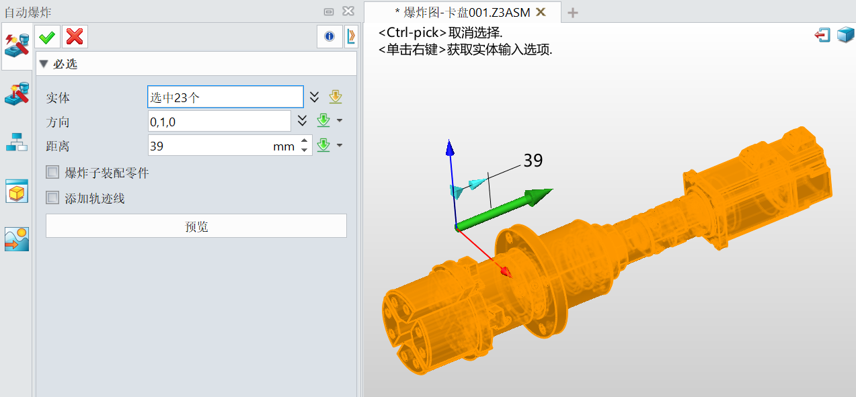Open the blue info help icon
856x397 pixels.
click(329, 36)
